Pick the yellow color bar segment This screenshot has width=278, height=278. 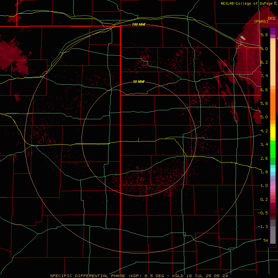tap(273, 132)
